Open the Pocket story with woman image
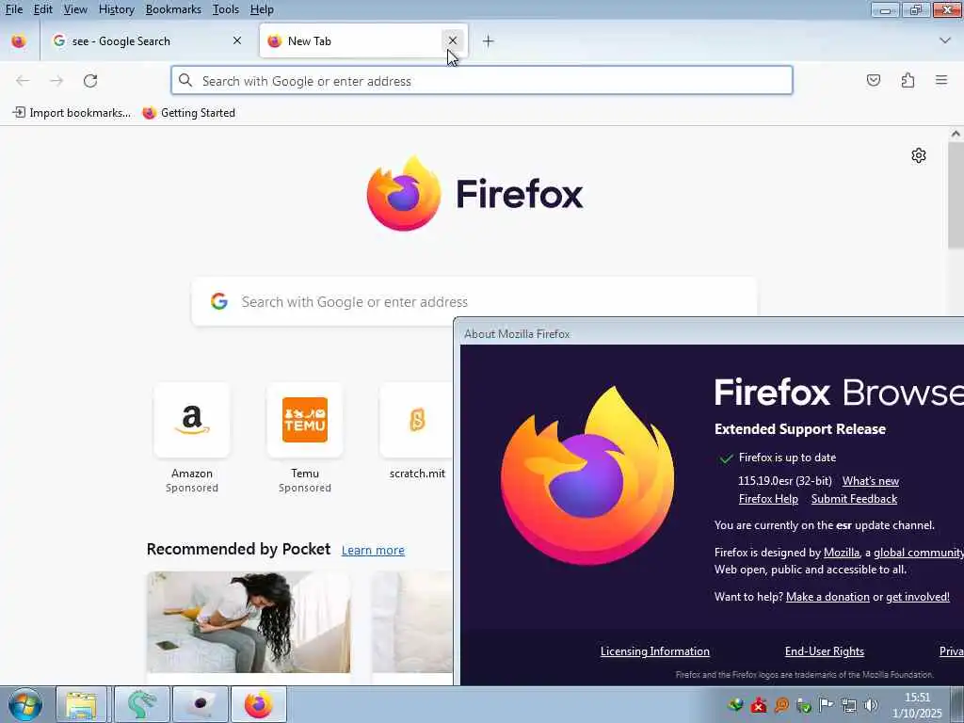 [x=249, y=622]
